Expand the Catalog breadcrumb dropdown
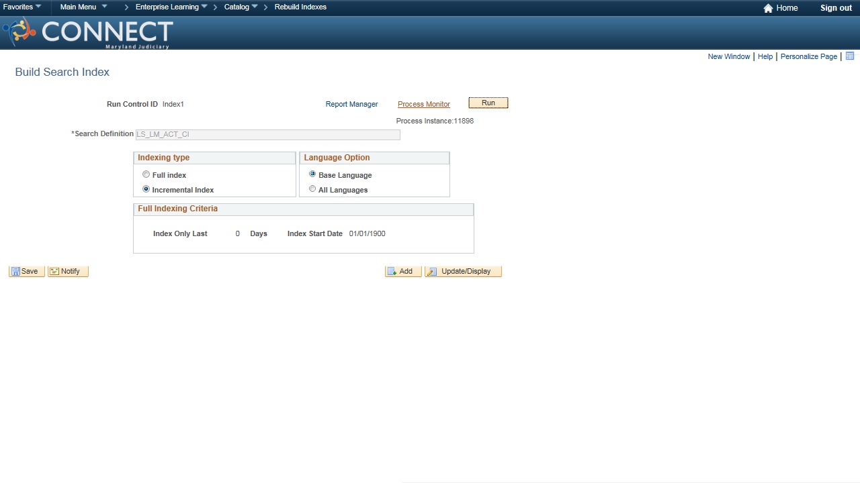Screen dimensions: 860x483 click(x=241, y=7)
